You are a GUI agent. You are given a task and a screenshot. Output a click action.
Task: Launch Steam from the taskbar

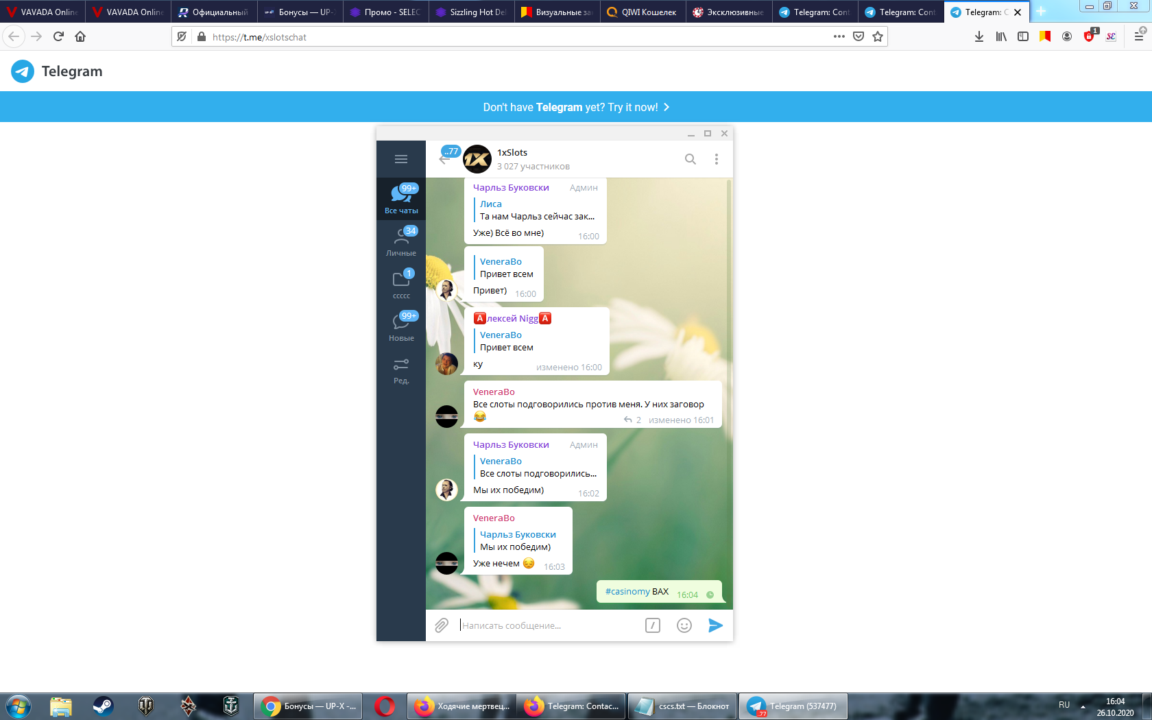[103, 706]
